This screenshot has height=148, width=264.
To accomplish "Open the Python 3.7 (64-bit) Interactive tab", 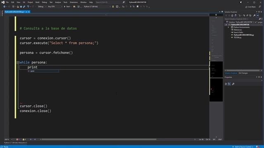I will point(16,143).
